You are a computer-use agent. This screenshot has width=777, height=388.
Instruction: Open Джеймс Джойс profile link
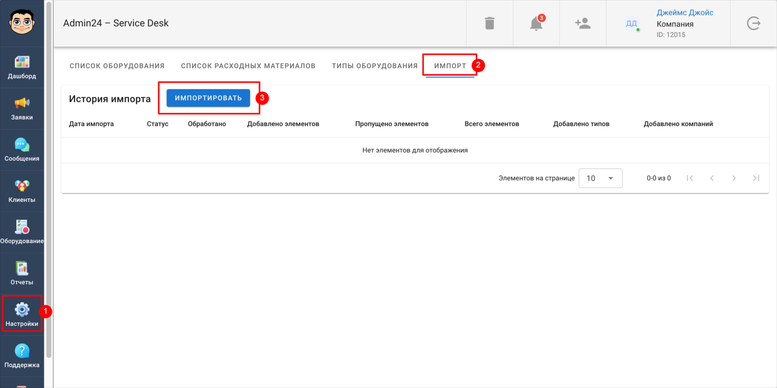685,12
